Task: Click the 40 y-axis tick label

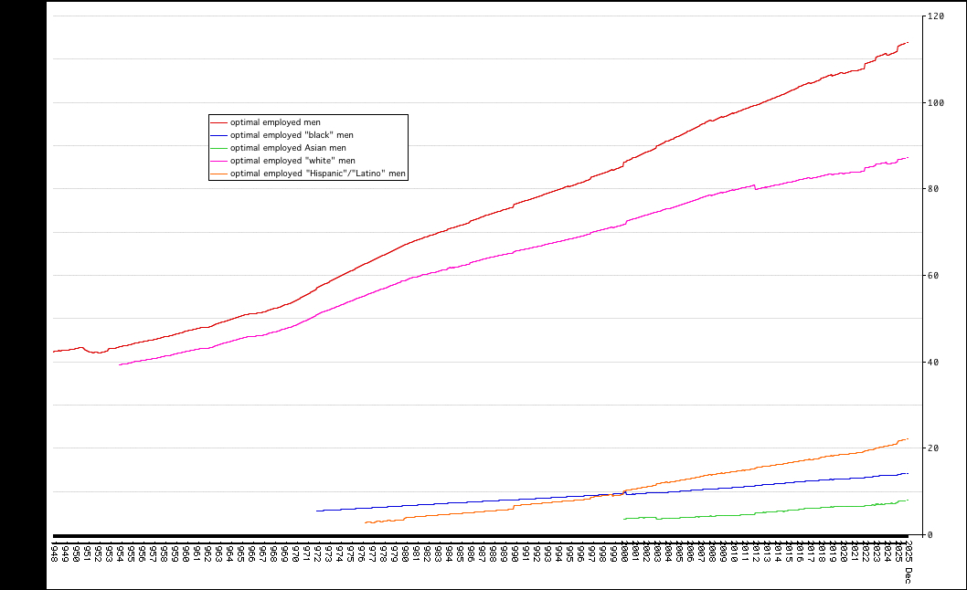Action: [x=932, y=362]
